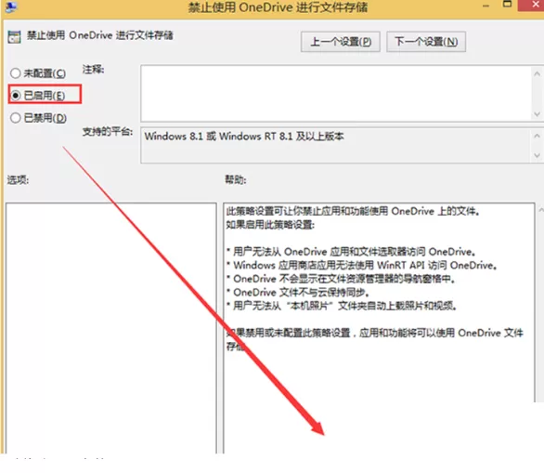
Task: Select the 未配置(C) radio button
Action: [x=16, y=73]
